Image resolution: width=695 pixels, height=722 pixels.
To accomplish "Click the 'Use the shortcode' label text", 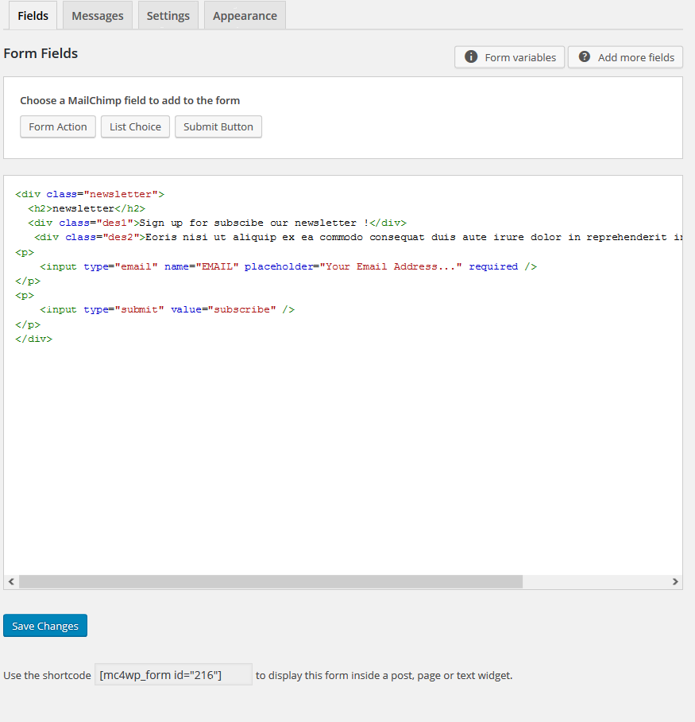I will (x=48, y=676).
